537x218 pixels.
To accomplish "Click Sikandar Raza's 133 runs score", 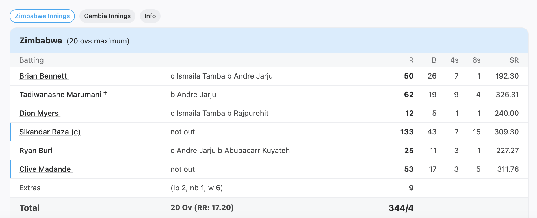I will coord(407,132).
